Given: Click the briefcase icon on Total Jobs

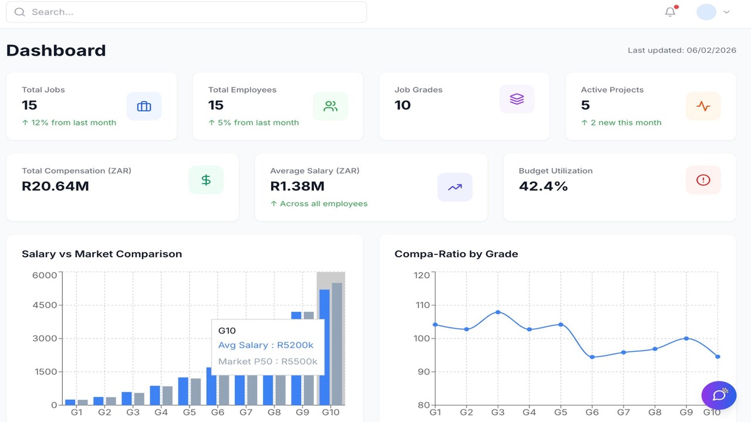Looking at the screenshot, I should 144,106.
